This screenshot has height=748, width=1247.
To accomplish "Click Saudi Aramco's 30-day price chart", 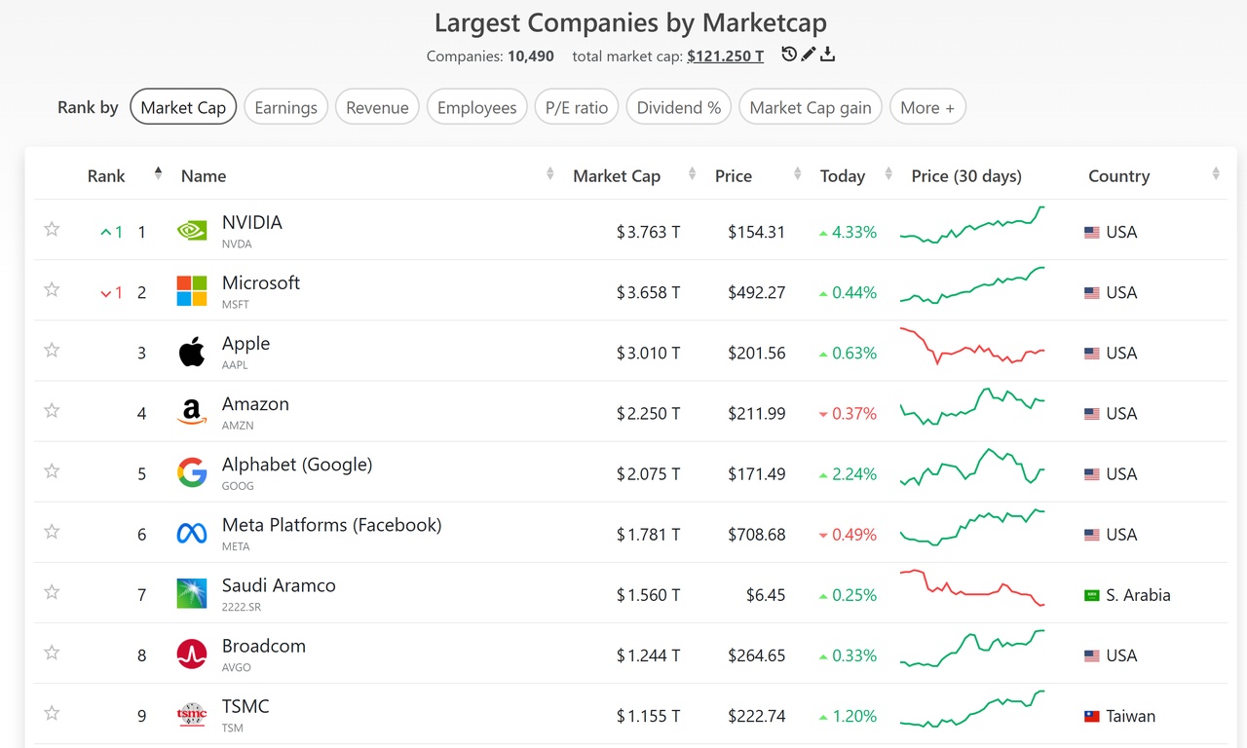I will coord(972,587).
